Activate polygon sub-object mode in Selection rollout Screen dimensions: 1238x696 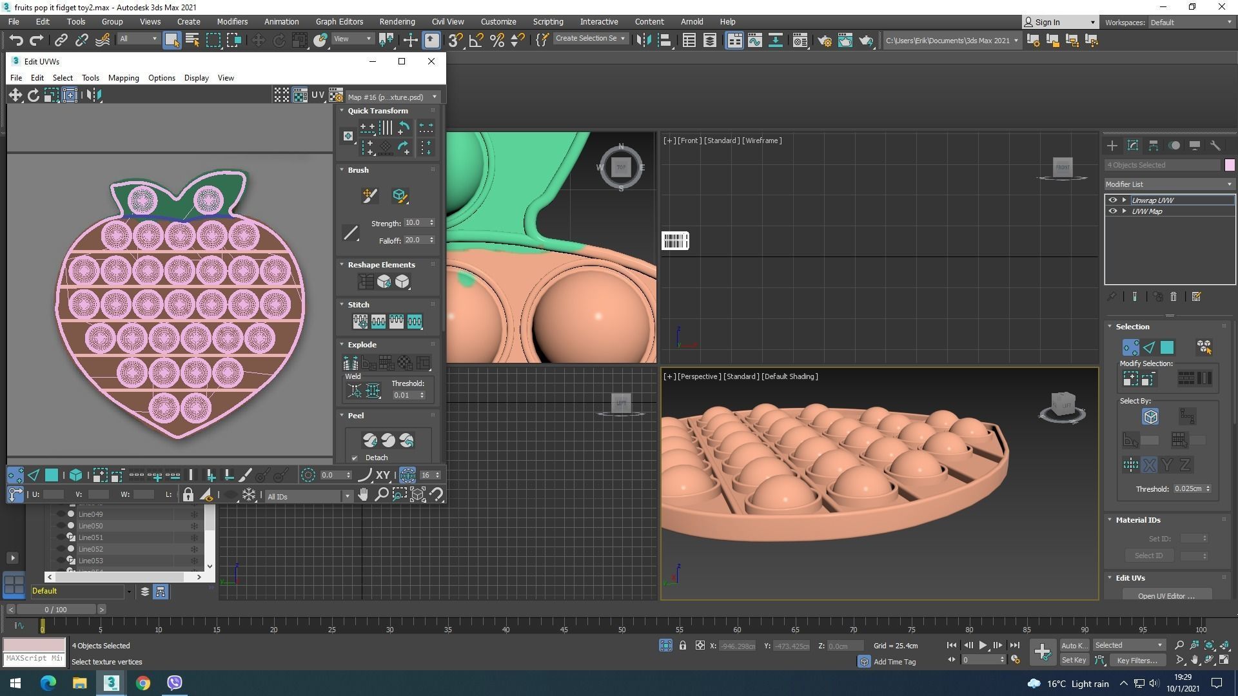click(1167, 348)
